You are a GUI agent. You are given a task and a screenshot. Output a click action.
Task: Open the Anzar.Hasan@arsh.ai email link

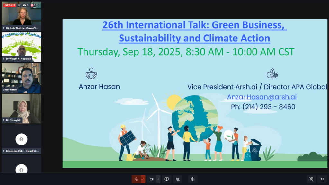pyautogui.click(x=262, y=97)
